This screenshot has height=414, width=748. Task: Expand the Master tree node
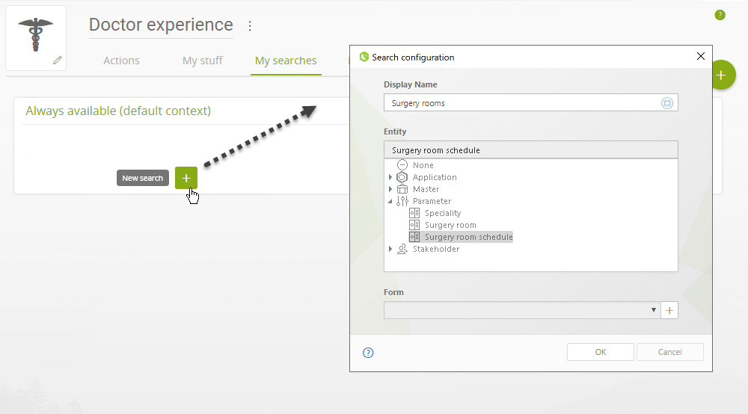390,189
